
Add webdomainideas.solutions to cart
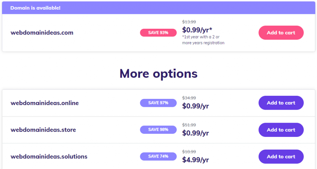click(x=281, y=157)
